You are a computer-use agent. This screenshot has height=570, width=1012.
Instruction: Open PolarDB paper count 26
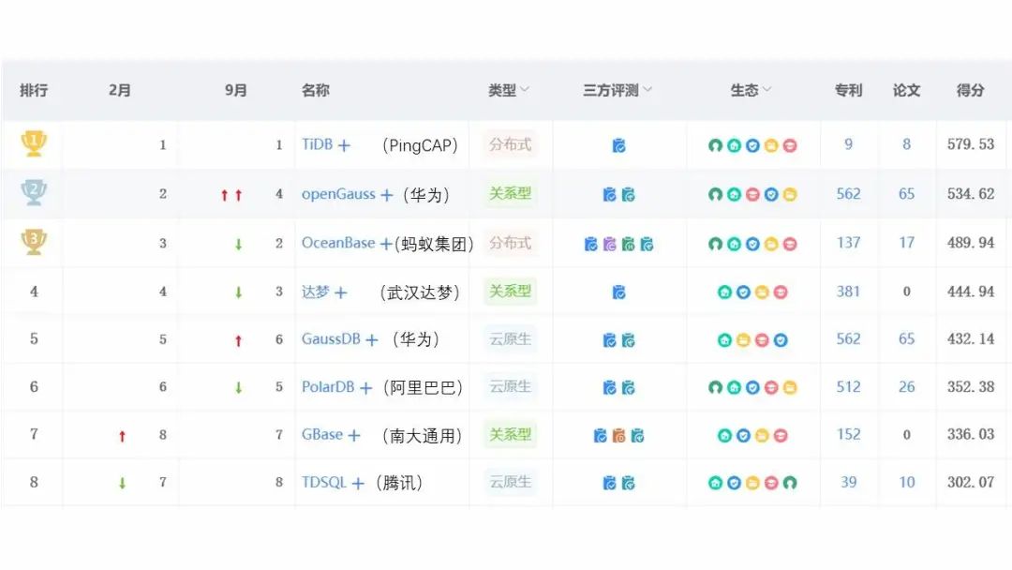(x=906, y=386)
